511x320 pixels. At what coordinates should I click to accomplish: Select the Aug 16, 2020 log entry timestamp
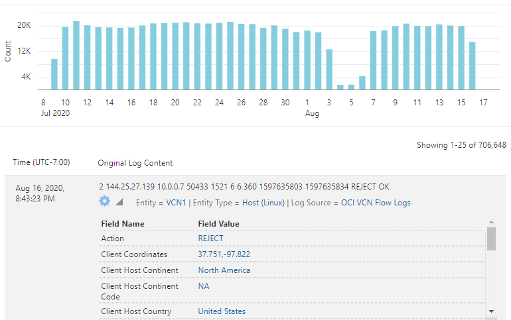pos(40,193)
